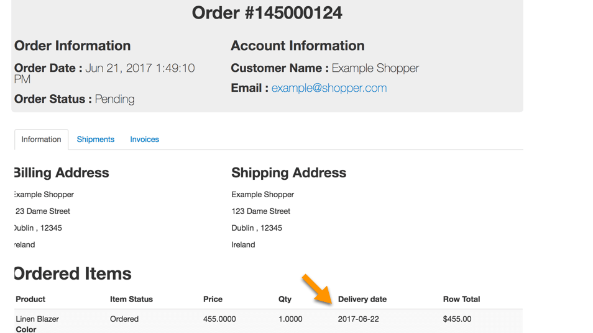Click the Pending order status text
The image size is (593, 333).
point(114,99)
